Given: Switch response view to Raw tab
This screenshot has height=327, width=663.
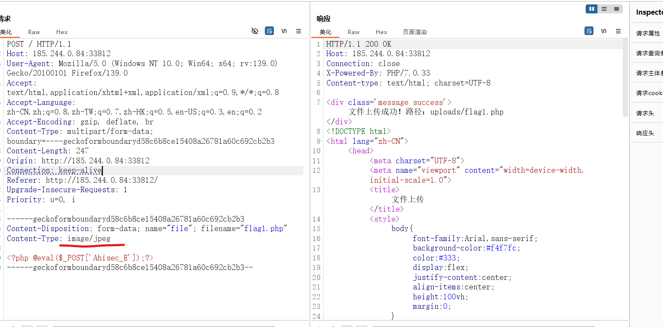Looking at the screenshot, I should (x=353, y=32).
